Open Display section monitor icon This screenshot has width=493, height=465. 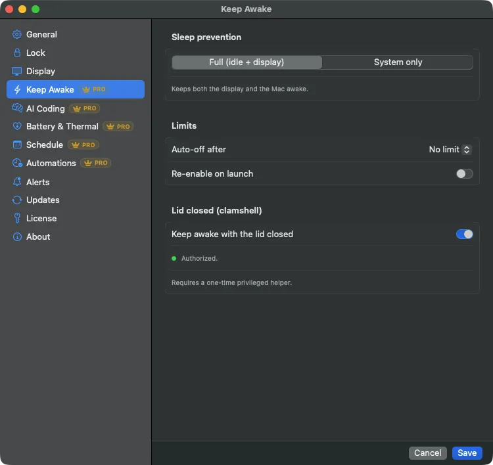pos(17,71)
